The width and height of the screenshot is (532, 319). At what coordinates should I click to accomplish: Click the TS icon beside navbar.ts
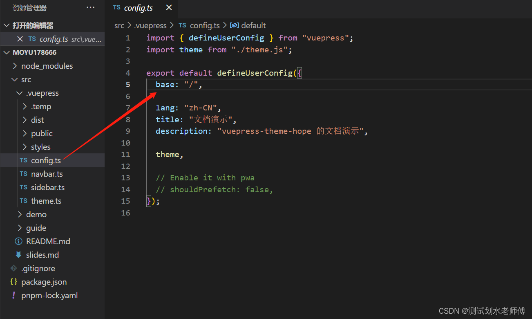(24, 174)
